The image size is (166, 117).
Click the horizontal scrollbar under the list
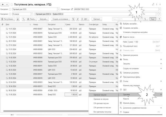[46, 111]
